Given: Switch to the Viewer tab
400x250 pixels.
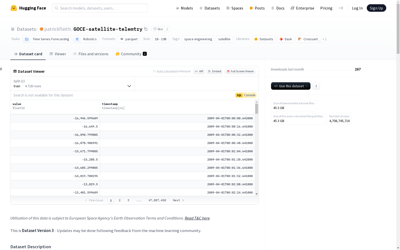Looking at the screenshot, I should 58,54.
